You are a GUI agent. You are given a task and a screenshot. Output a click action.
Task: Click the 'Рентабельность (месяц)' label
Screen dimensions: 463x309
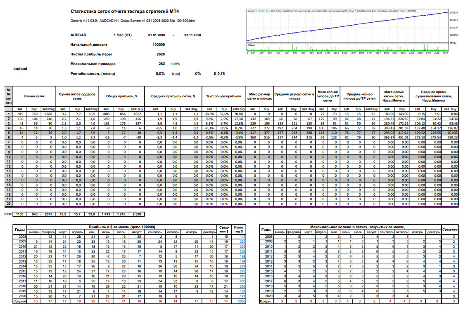pyautogui.click(x=93, y=73)
